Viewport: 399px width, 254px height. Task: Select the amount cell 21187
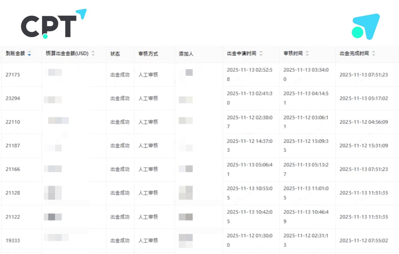[13, 146]
